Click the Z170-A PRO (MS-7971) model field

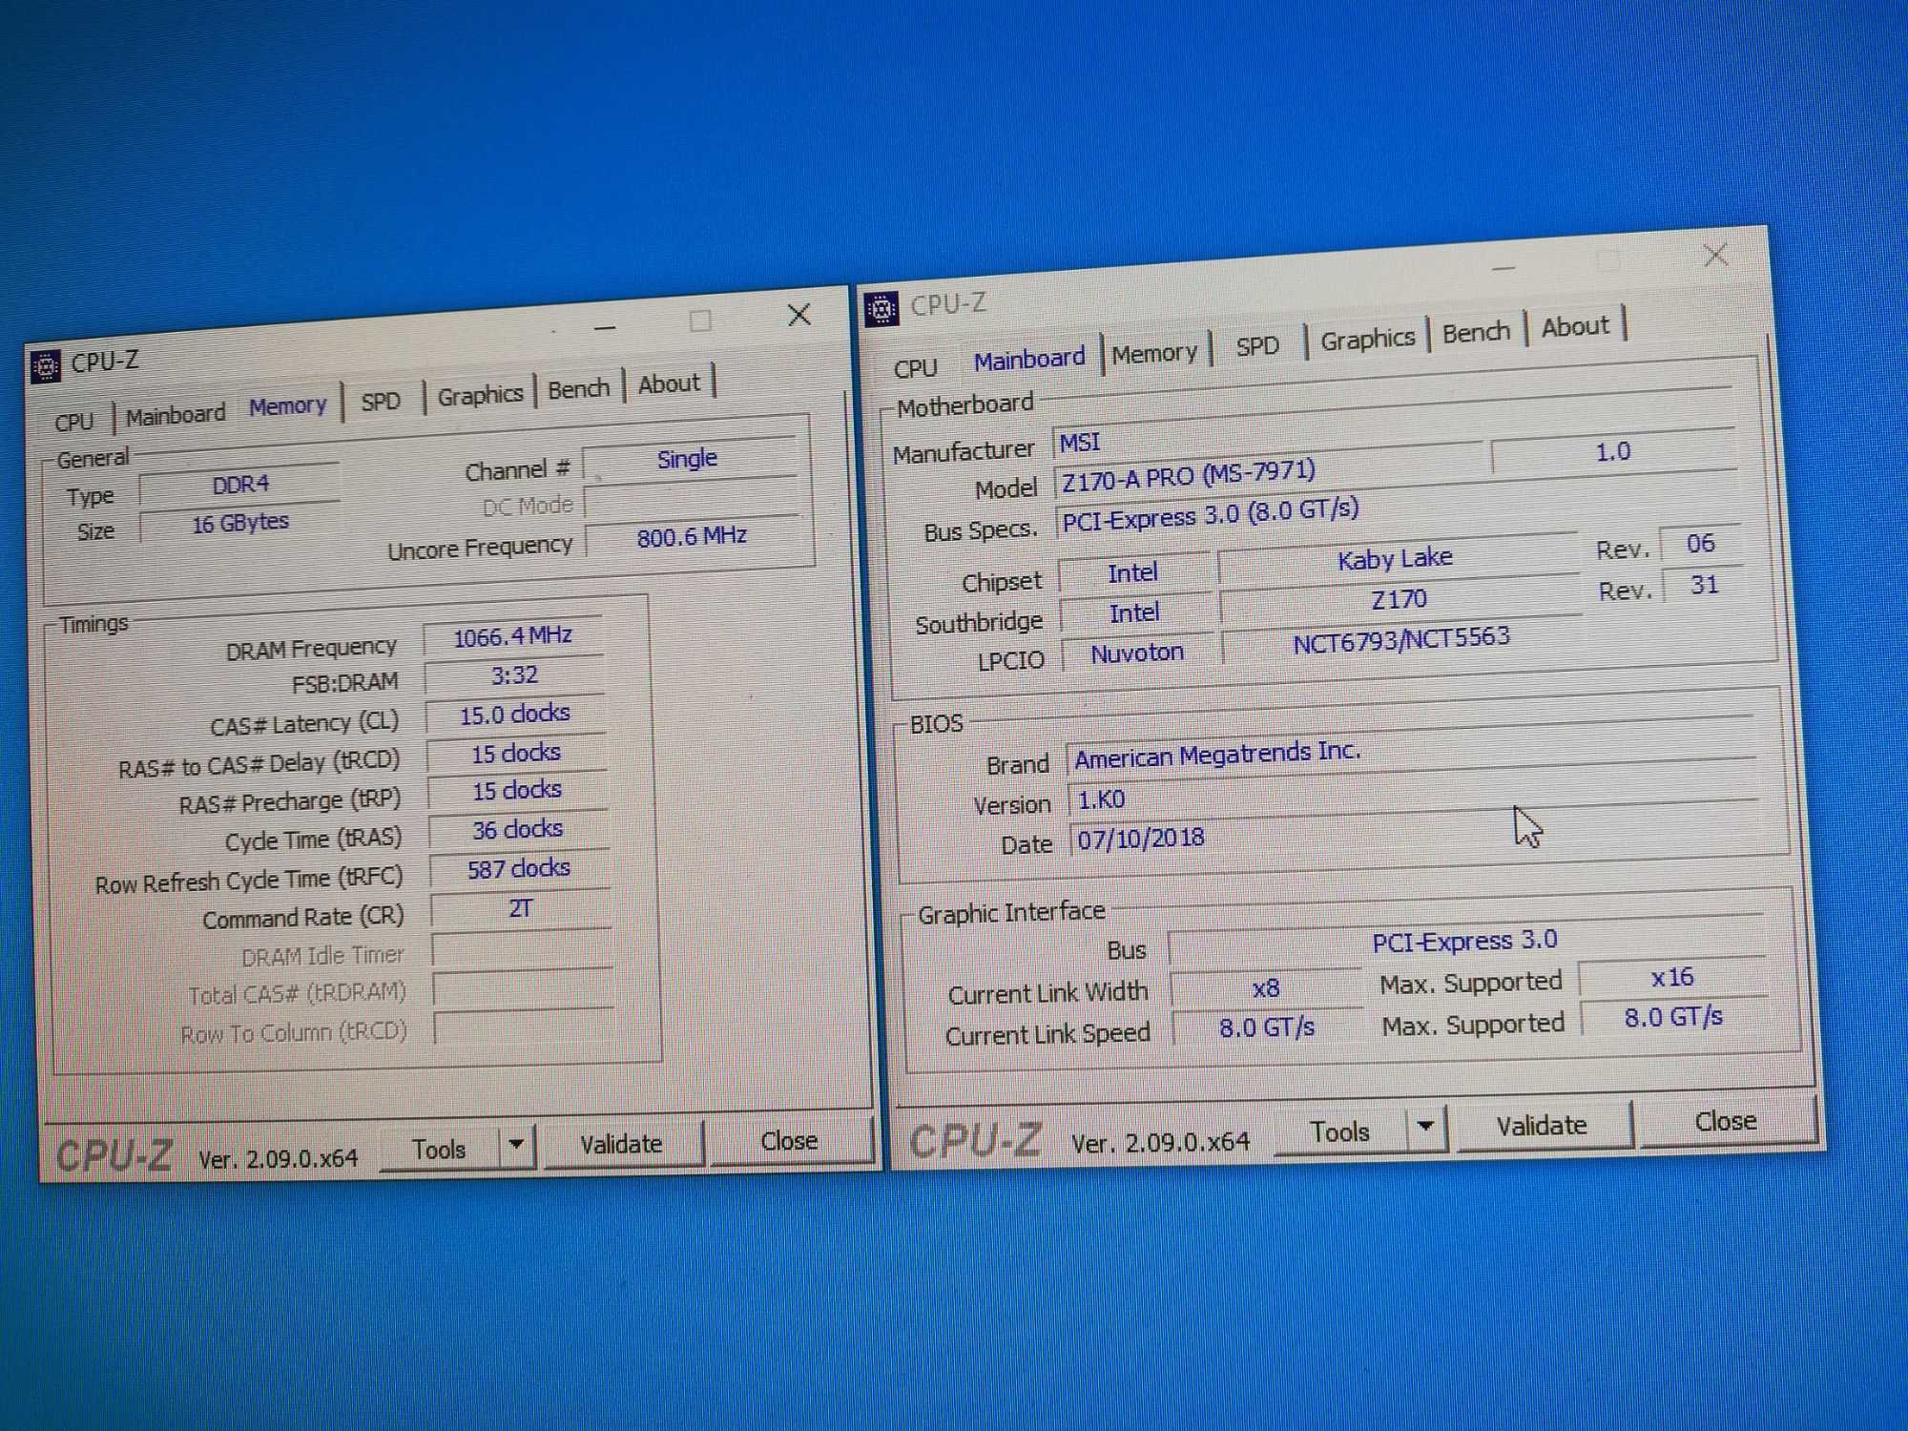(1271, 475)
